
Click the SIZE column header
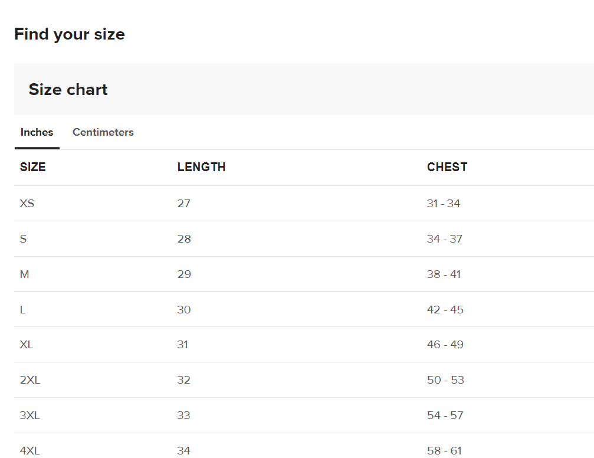point(32,167)
